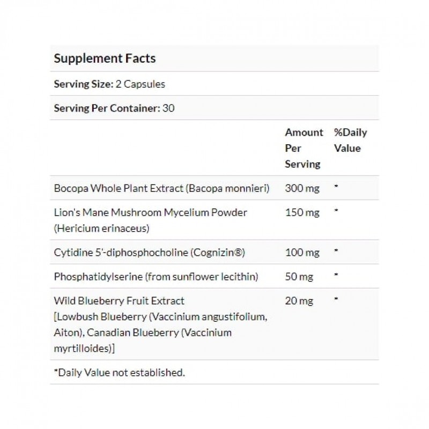Viewport: 429px width, 429px height.
Task: Click the 100 mg amount
Action: pyautogui.click(x=302, y=252)
